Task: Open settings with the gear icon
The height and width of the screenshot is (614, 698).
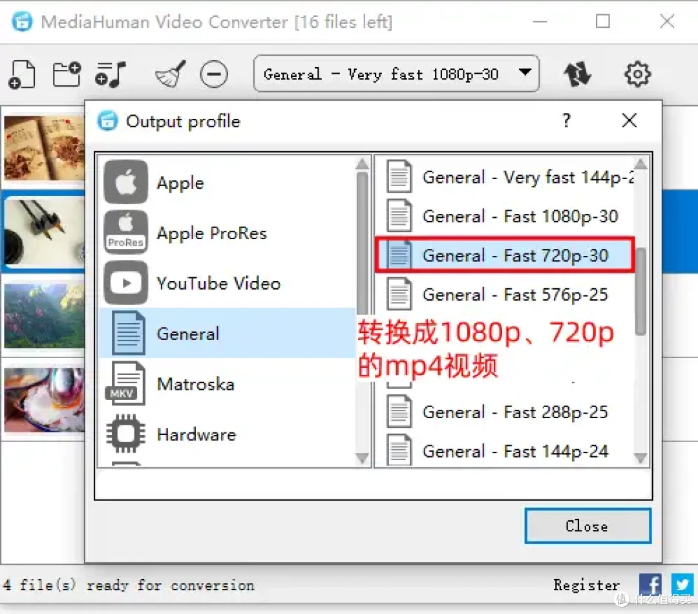Action: click(637, 74)
